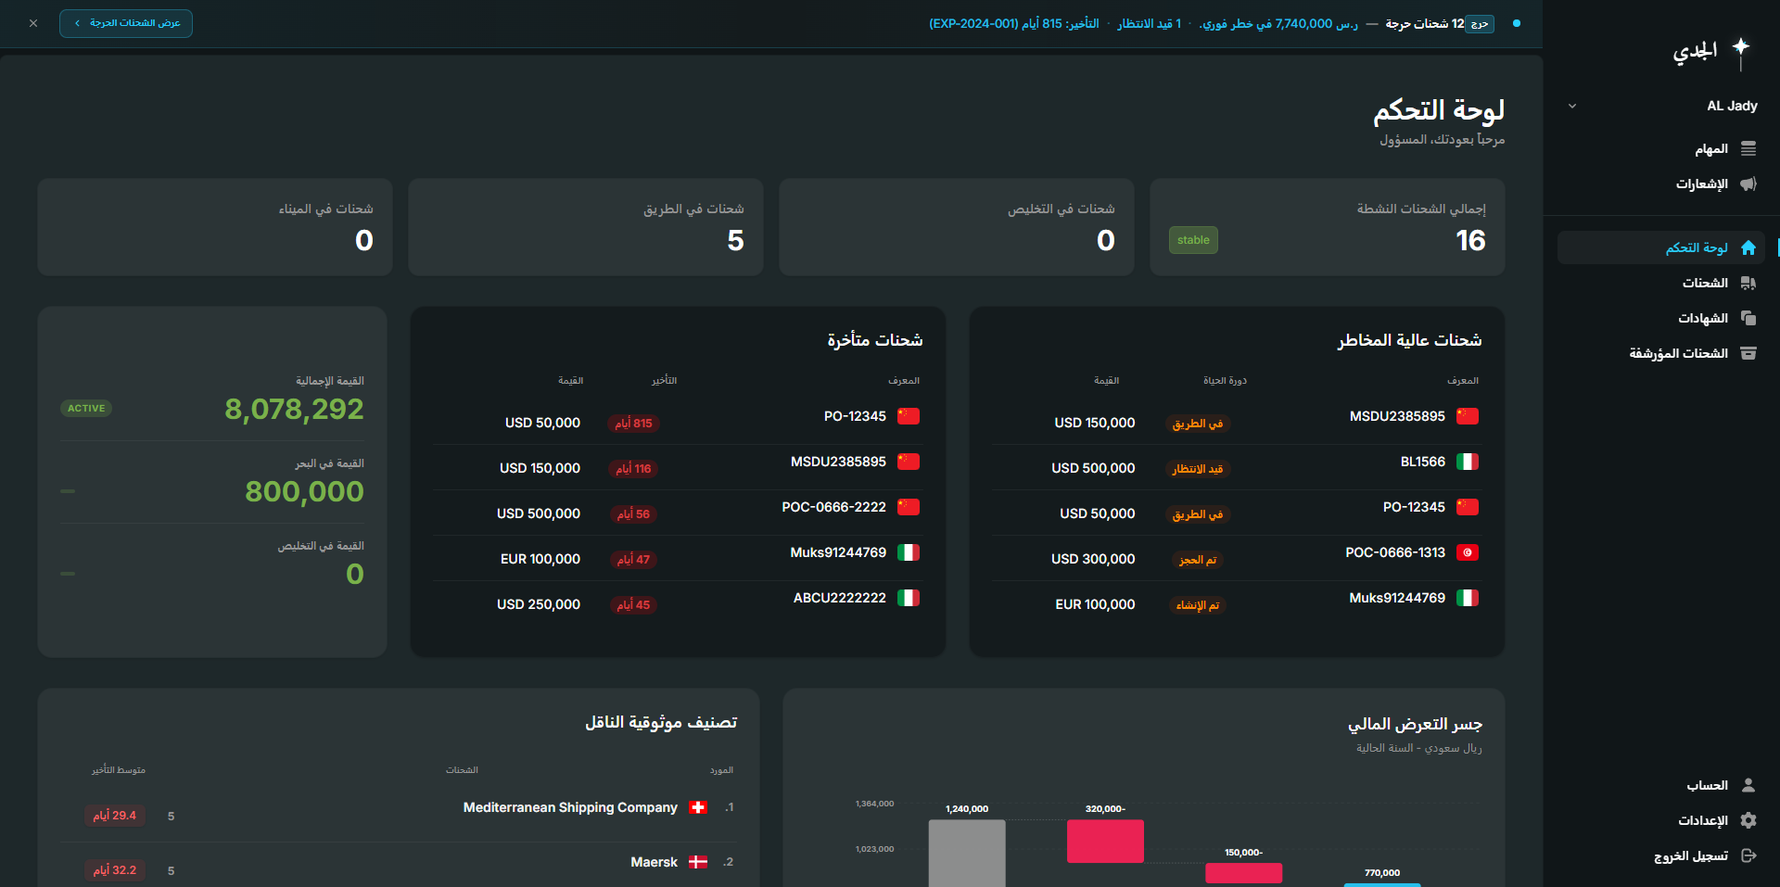
Task: Click the certificates copy icon
Action: click(x=1748, y=318)
